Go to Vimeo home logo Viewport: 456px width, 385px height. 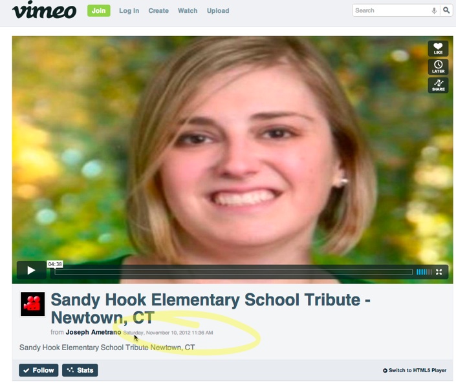tap(44, 10)
